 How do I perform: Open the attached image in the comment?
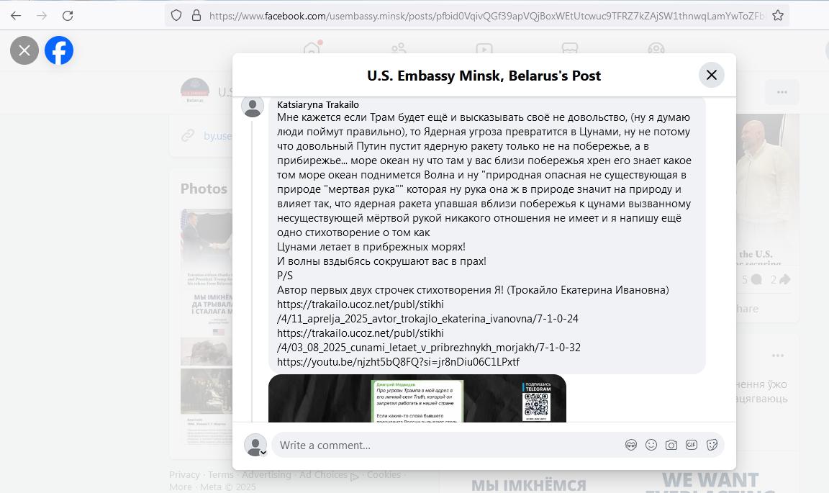click(x=417, y=398)
